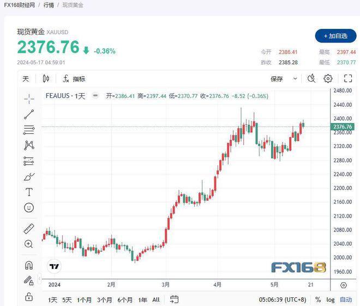Select the 3个月 range
The image size is (360, 306).
105,300
